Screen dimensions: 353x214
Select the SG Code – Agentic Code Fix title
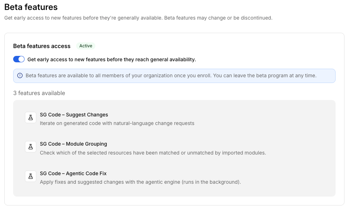[73, 173]
